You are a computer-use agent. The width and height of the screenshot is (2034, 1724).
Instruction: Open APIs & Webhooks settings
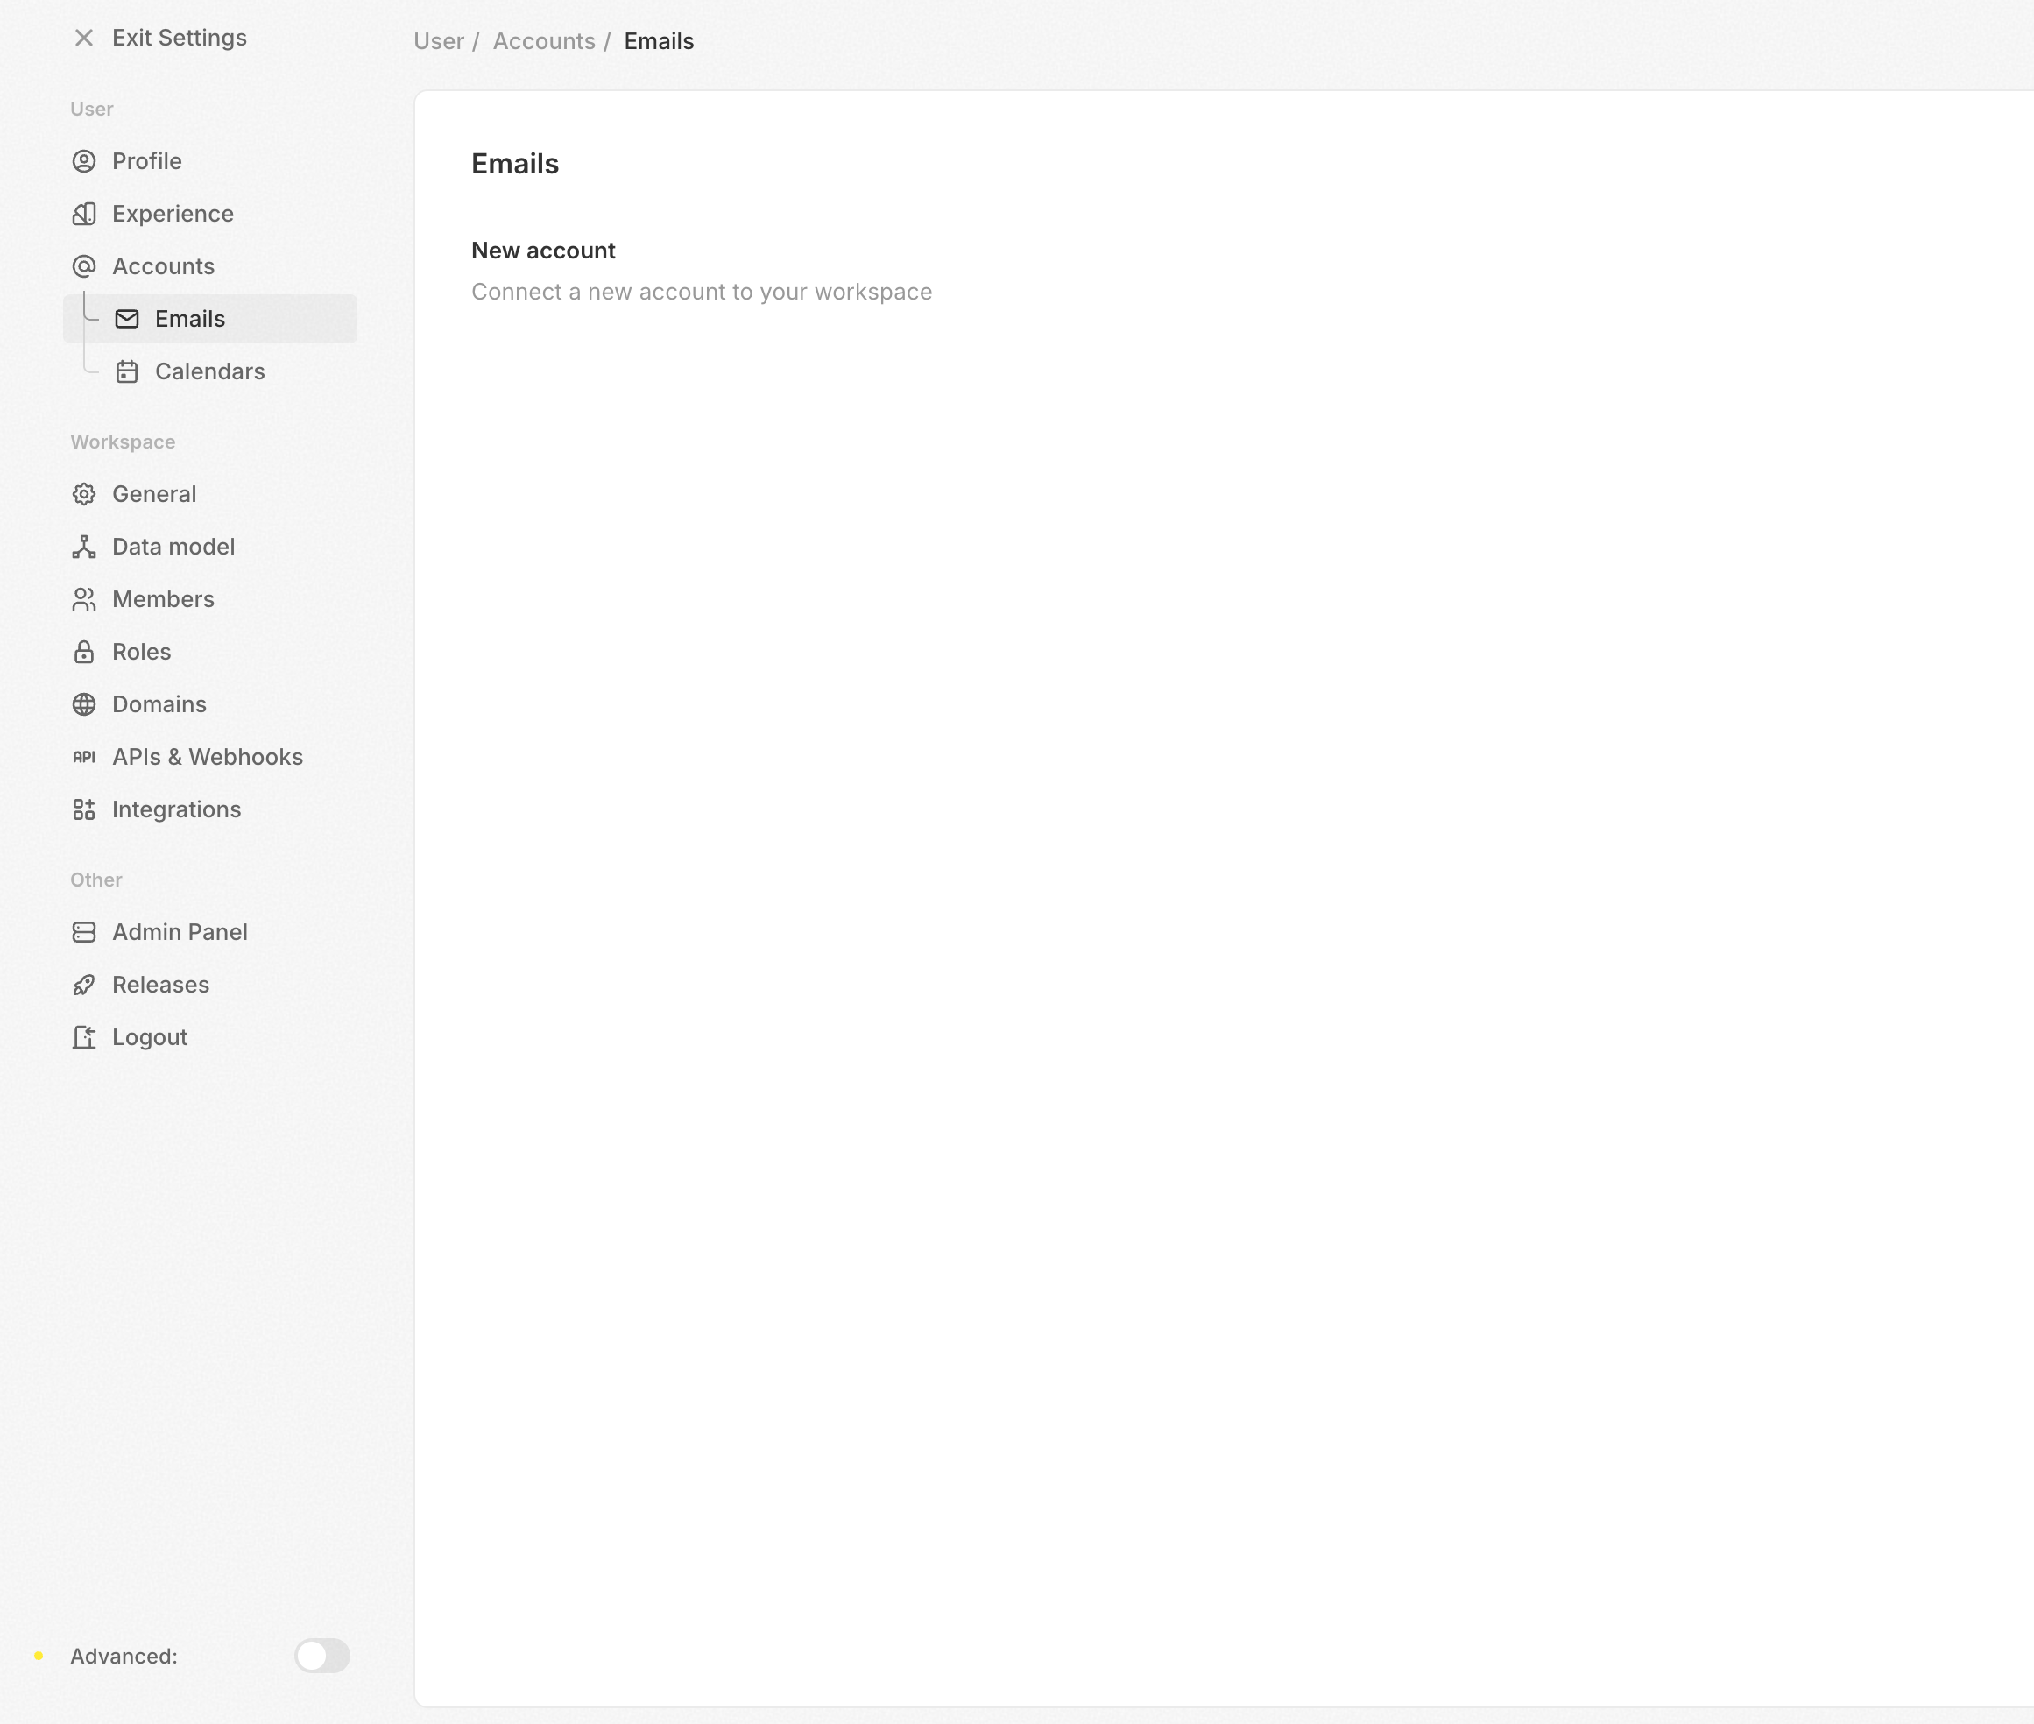click(x=208, y=758)
